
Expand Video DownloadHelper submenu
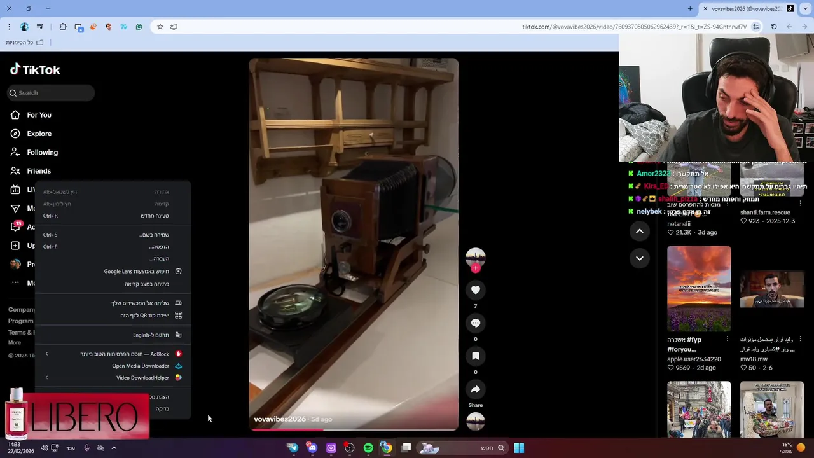[x=113, y=378]
